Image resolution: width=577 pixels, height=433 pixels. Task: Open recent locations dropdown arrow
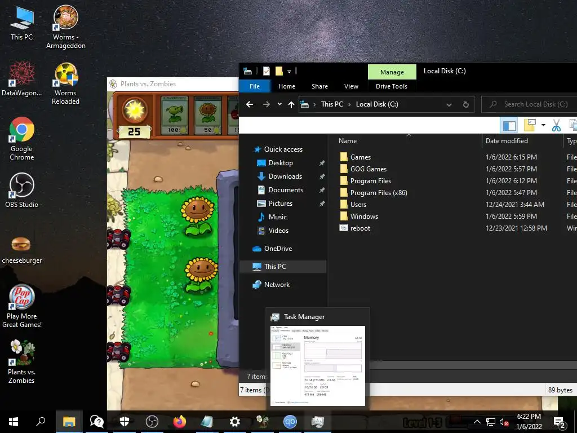click(279, 104)
